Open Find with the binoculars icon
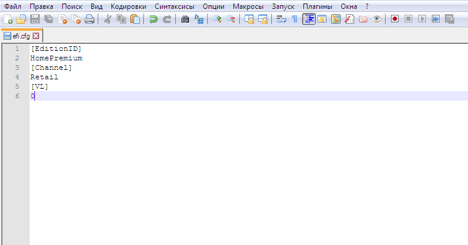This screenshot has height=245, width=468. point(185,20)
